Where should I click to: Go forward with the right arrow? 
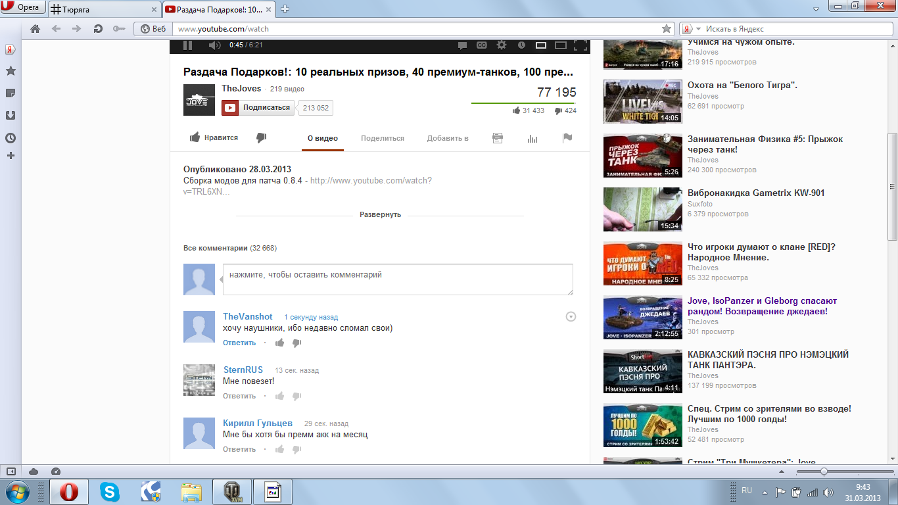click(x=76, y=28)
